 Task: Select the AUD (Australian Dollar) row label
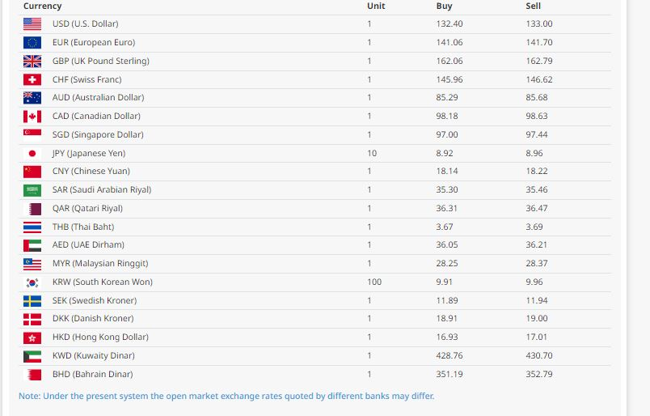(x=98, y=97)
